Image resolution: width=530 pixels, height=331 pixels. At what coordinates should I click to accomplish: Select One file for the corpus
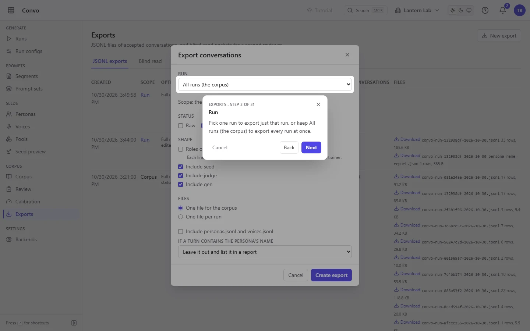[181, 208]
